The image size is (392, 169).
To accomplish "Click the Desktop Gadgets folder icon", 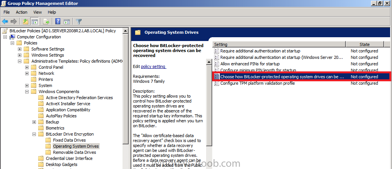I will pyautogui.click(x=41, y=164).
